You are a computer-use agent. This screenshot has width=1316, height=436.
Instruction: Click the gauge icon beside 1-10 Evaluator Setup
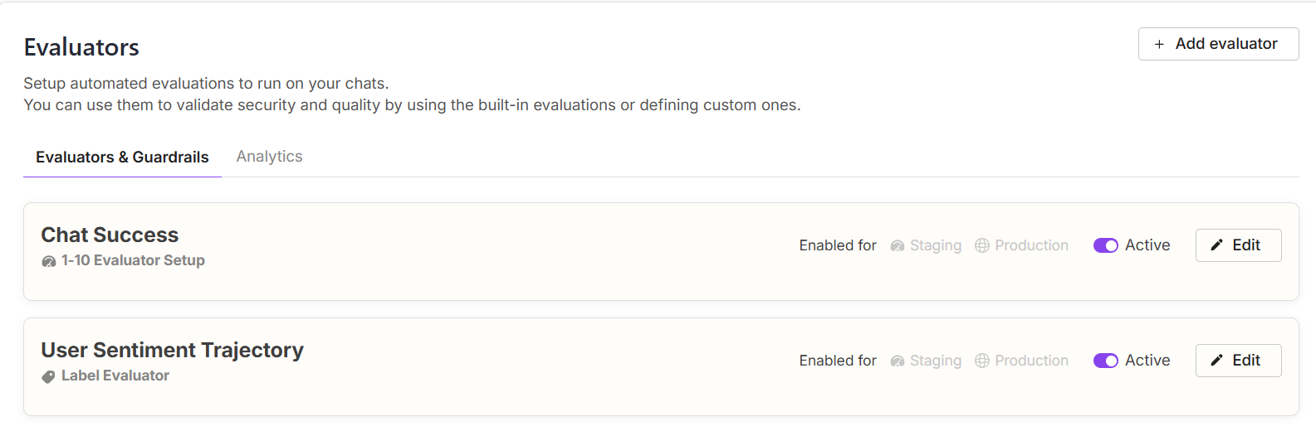tap(49, 261)
